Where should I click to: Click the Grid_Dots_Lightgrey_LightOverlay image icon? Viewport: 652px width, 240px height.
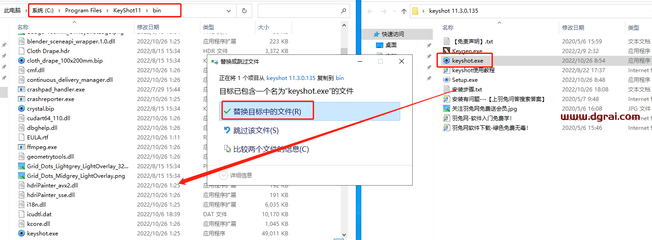pos(21,166)
